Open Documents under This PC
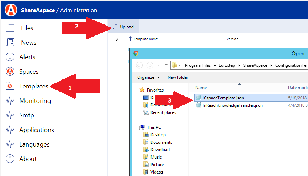This screenshot has height=176, width=308. tap(161, 142)
